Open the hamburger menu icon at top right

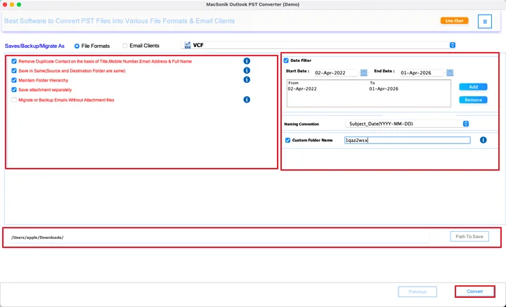point(485,22)
